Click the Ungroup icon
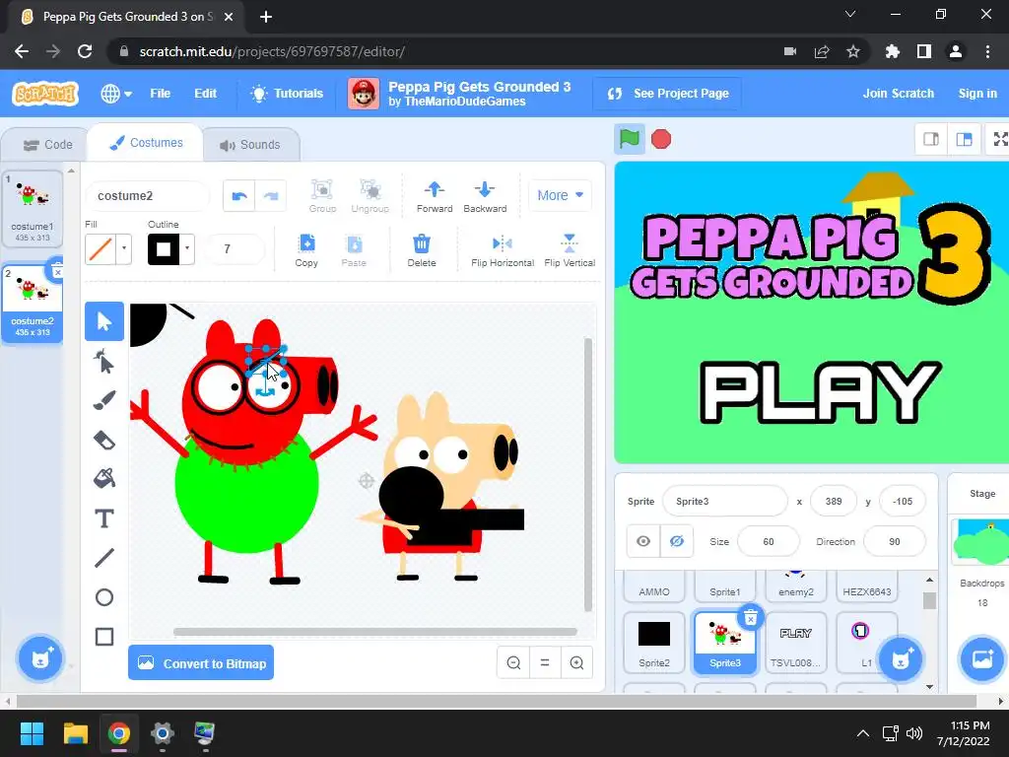The image size is (1009, 757). tap(370, 196)
